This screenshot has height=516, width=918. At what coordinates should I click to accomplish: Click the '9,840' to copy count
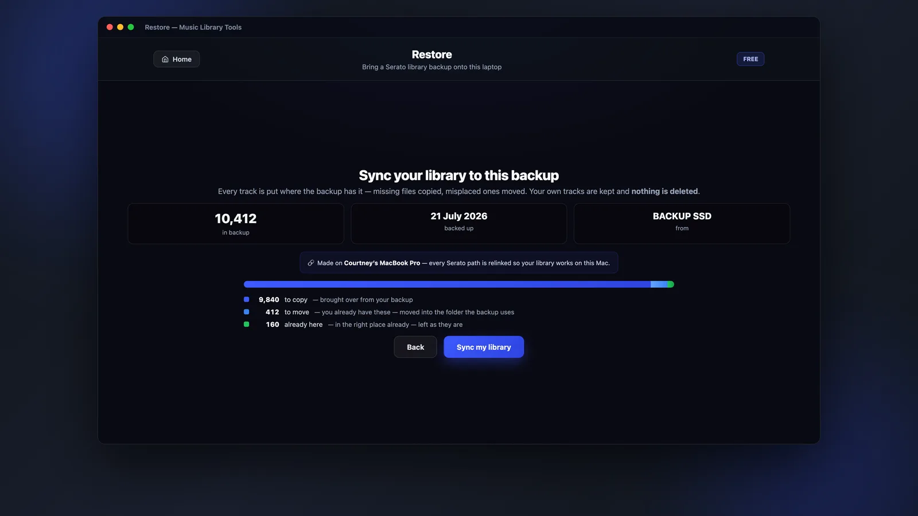click(269, 300)
